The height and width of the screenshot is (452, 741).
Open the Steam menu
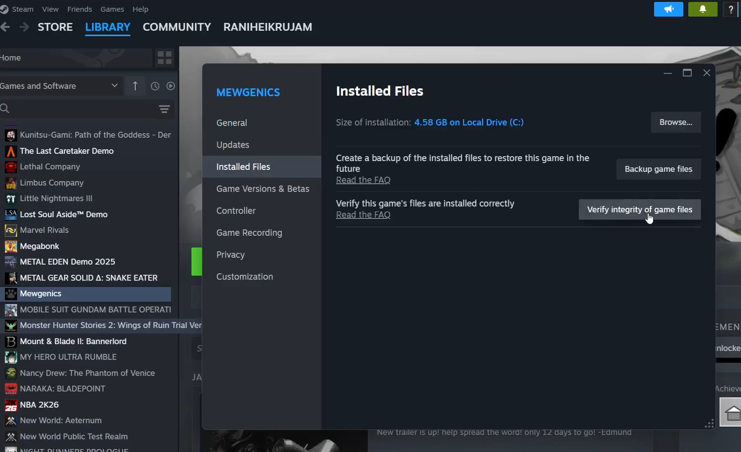(22, 9)
